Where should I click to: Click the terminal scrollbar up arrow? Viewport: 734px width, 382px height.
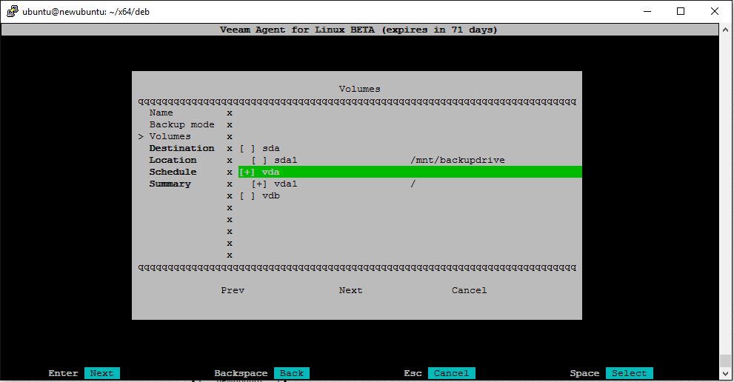pos(726,30)
